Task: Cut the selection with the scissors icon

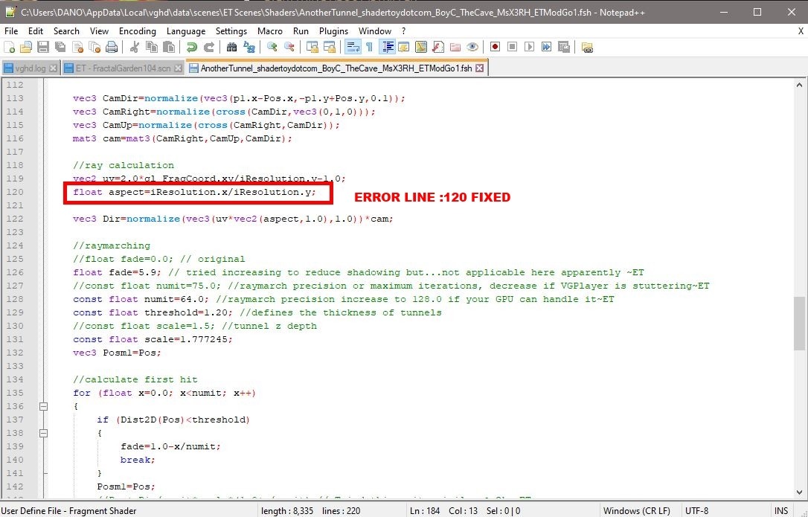Action: [135, 48]
